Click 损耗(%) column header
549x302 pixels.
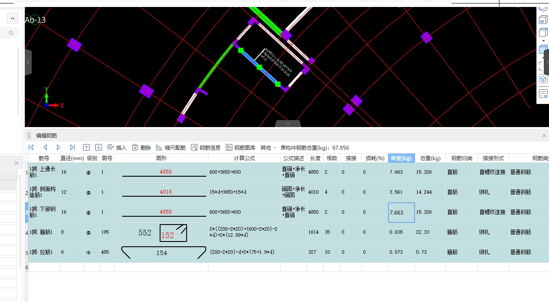(x=375, y=158)
